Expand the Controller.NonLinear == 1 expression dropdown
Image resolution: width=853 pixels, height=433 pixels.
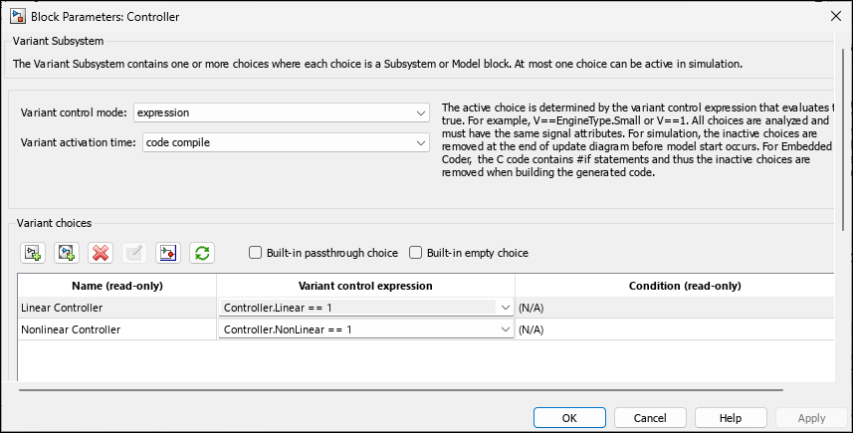click(506, 329)
